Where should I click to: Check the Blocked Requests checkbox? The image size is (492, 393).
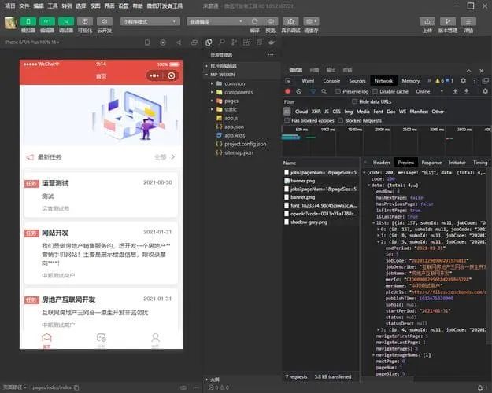(x=340, y=120)
